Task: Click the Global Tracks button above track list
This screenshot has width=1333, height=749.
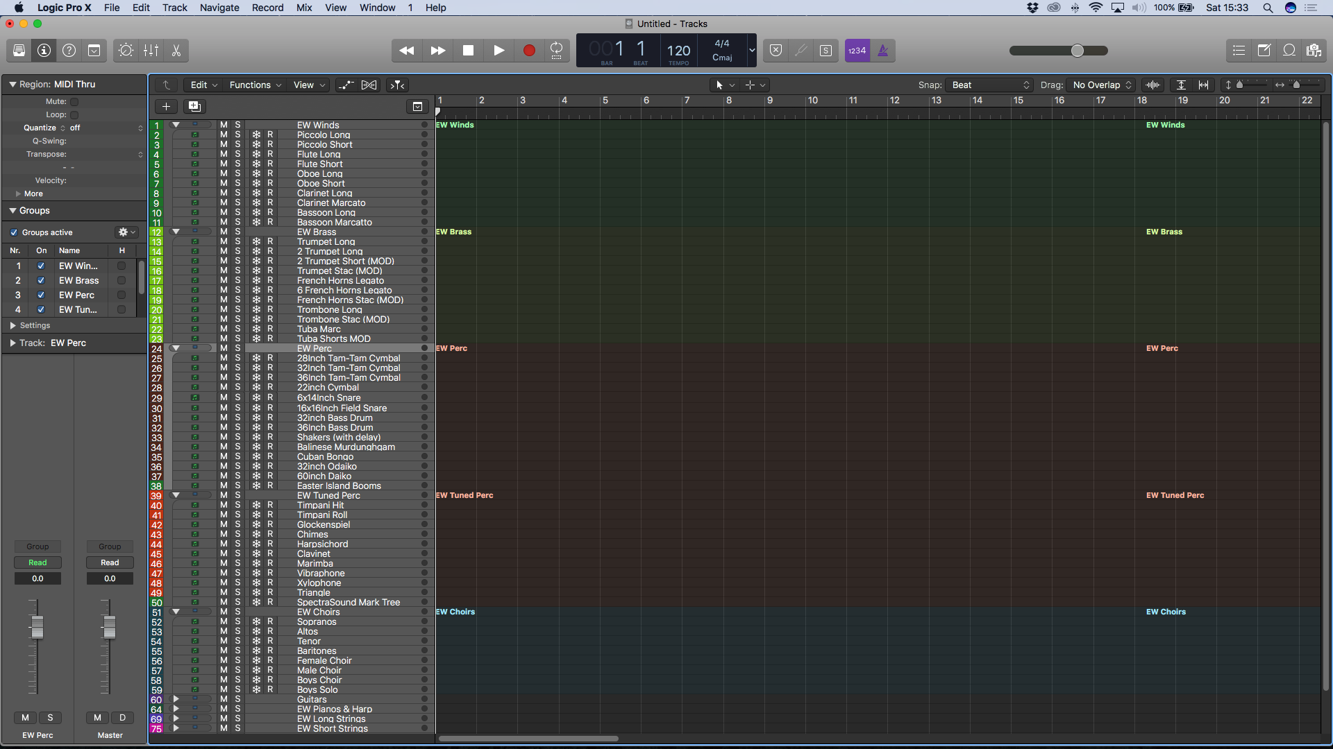Action: click(417, 106)
